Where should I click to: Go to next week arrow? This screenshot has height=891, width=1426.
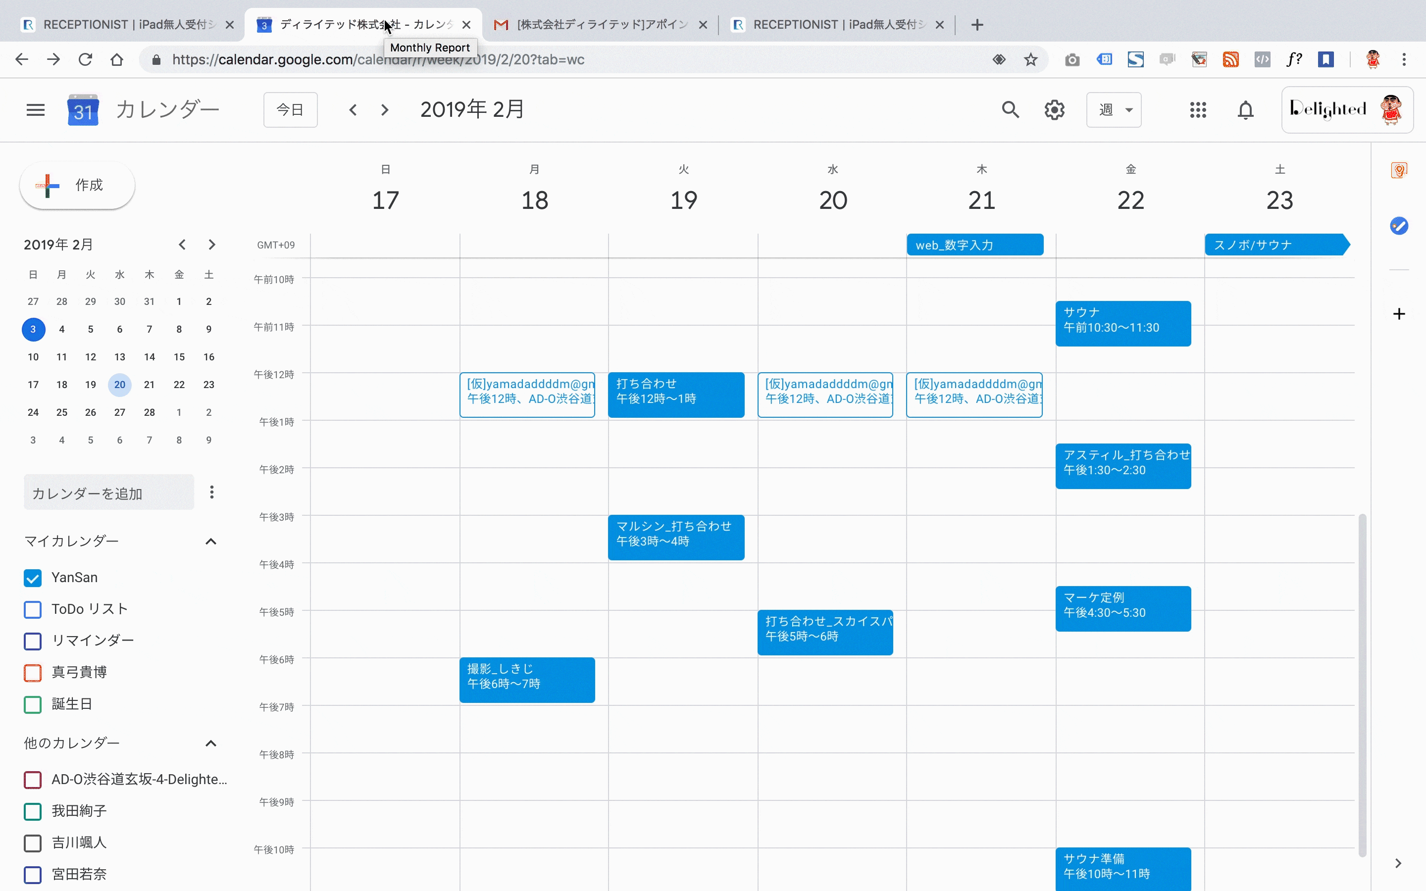tap(385, 109)
